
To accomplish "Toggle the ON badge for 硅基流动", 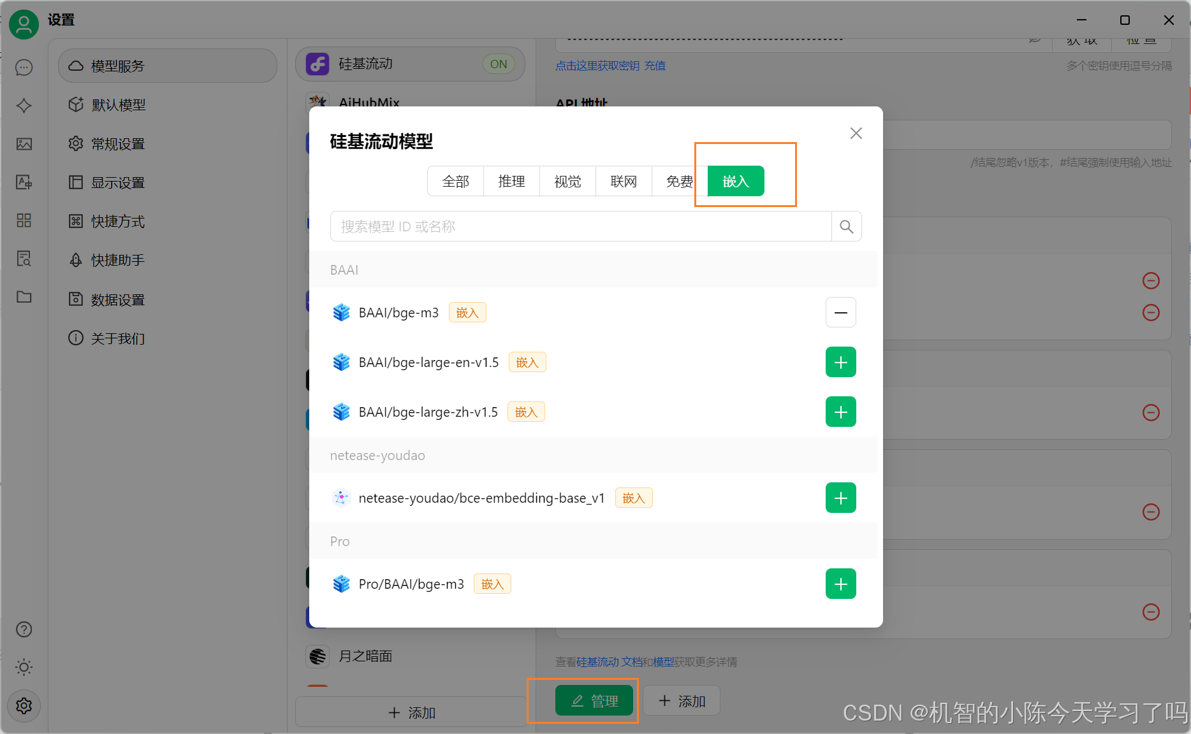I will tap(499, 64).
